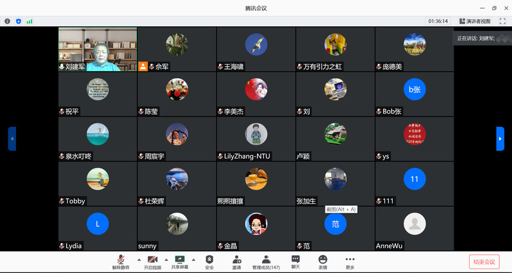The image size is (512, 273).
Task: Go to next page of participants
Action: [x=500, y=138]
